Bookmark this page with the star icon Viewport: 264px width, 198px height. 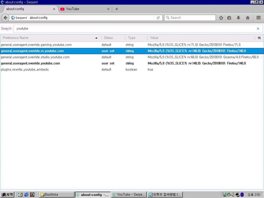(221, 18)
